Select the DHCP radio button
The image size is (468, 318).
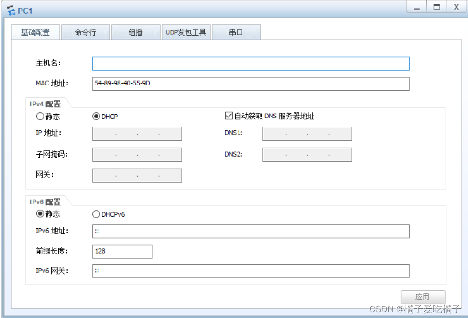97,116
